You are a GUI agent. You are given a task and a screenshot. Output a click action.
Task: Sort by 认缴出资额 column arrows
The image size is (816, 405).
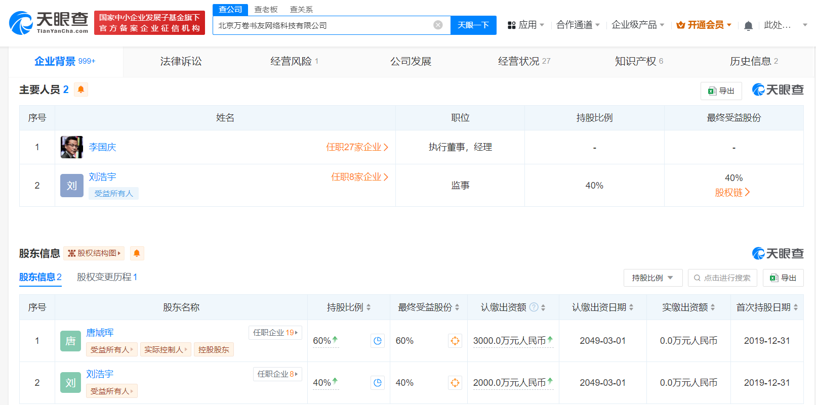[x=543, y=307]
